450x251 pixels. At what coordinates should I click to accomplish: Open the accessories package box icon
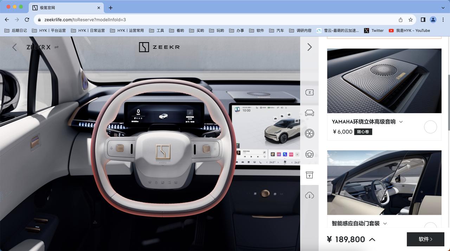click(x=309, y=175)
